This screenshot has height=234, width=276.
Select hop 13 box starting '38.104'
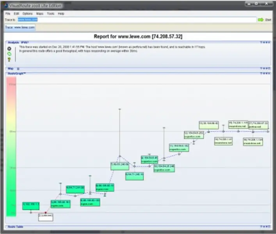[x=209, y=125]
